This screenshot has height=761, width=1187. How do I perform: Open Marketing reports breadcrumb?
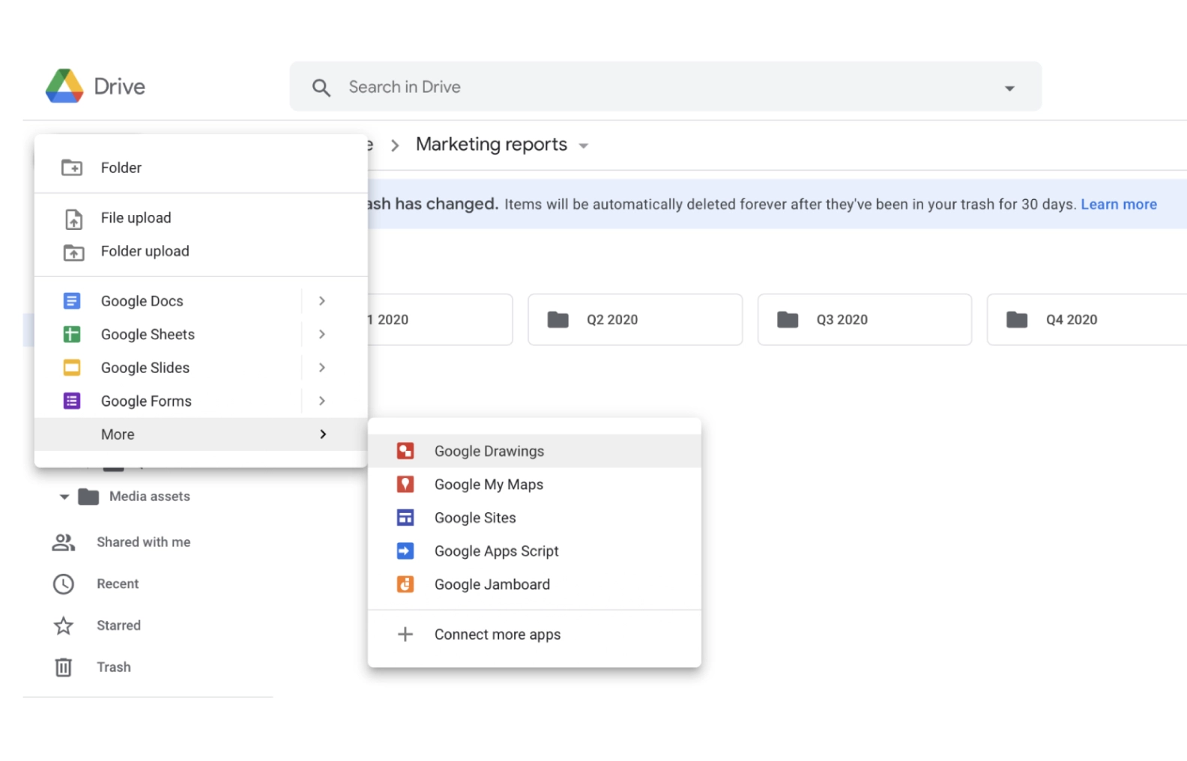coord(492,145)
